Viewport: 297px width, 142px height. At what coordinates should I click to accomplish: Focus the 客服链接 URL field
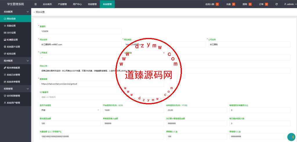[x=102, y=84]
